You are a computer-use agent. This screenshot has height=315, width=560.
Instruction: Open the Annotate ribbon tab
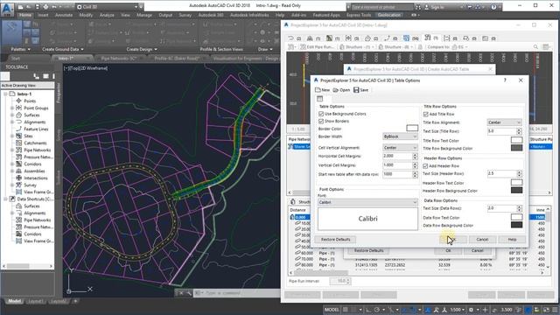(x=64, y=15)
